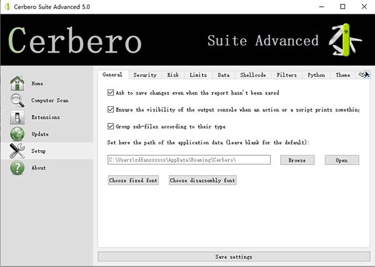Select the Setup sidebar label
375x267 pixels.
[x=38, y=151]
